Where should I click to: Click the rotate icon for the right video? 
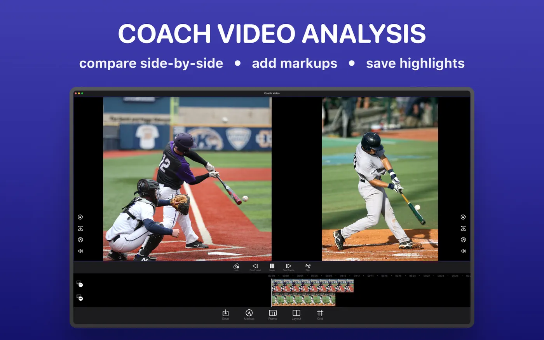(x=463, y=217)
